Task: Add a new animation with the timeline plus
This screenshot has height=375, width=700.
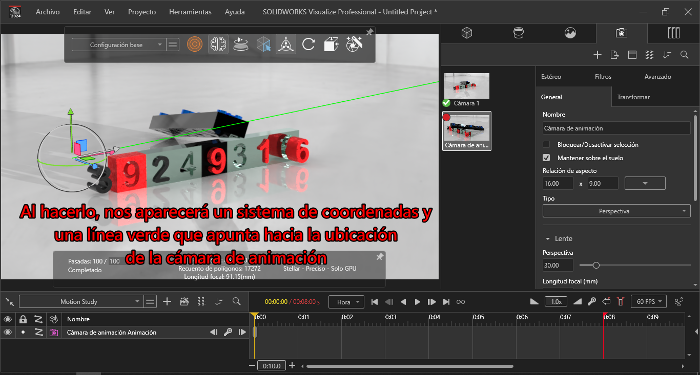Action: point(167,301)
